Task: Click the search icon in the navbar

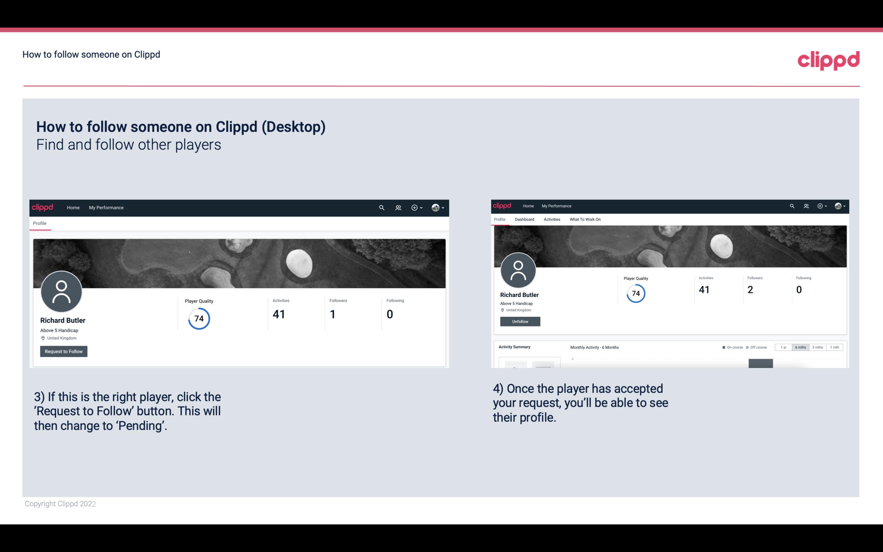Action: coord(381,207)
